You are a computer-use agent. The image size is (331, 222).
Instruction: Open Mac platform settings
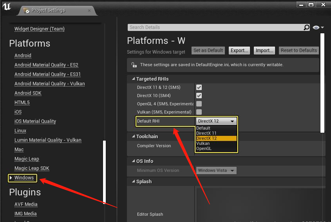tap(19, 150)
